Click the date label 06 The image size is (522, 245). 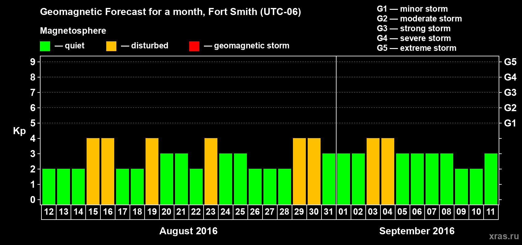tap(417, 212)
